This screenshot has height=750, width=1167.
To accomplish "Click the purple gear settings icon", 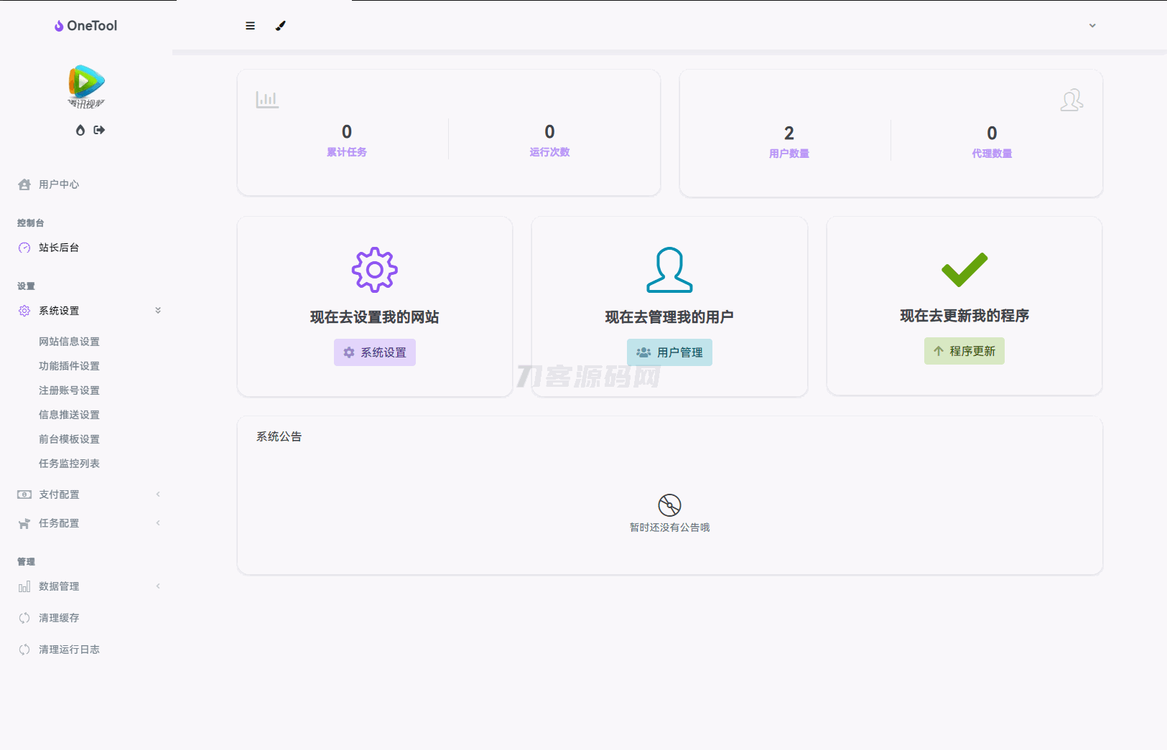I will click(374, 270).
